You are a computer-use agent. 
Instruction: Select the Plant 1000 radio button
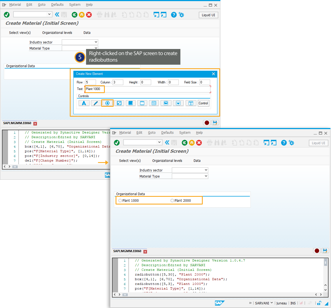tap(120, 201)
